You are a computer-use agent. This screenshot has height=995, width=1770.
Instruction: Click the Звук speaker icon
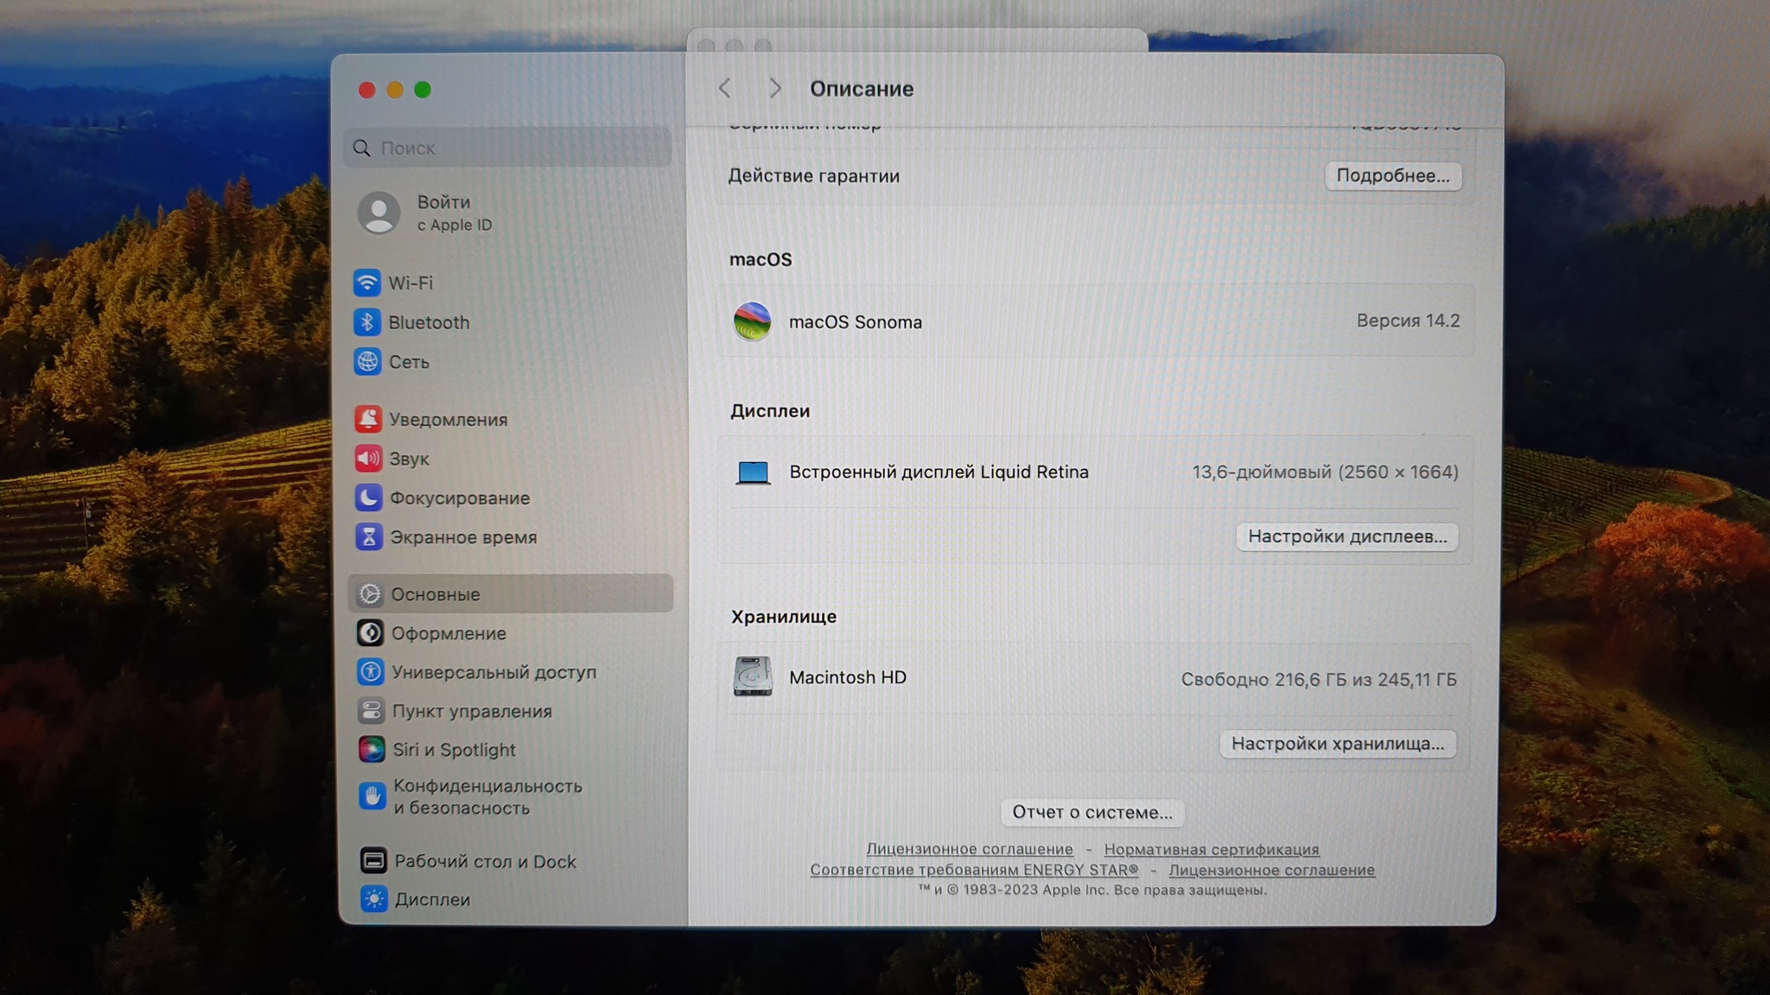point(368,459)
